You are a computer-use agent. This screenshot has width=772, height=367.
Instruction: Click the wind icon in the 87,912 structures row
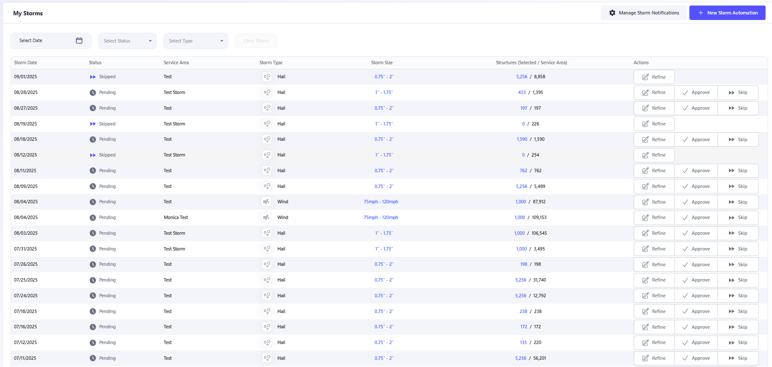(x=266, y=202)
